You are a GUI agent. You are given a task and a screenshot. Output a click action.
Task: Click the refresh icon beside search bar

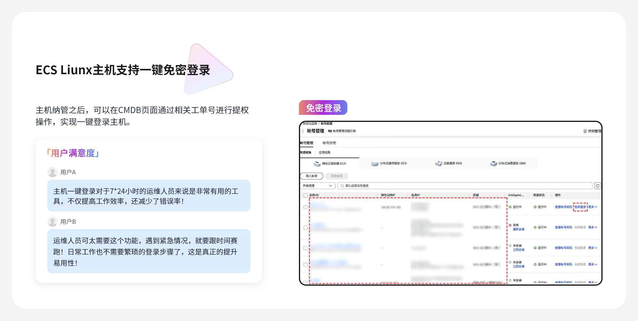tap(598, 186)
